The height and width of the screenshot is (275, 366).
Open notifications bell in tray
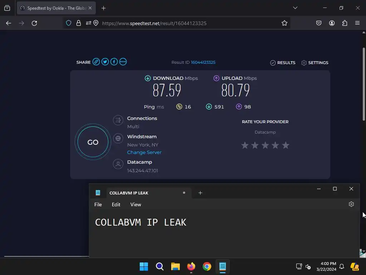coord(342,266)
